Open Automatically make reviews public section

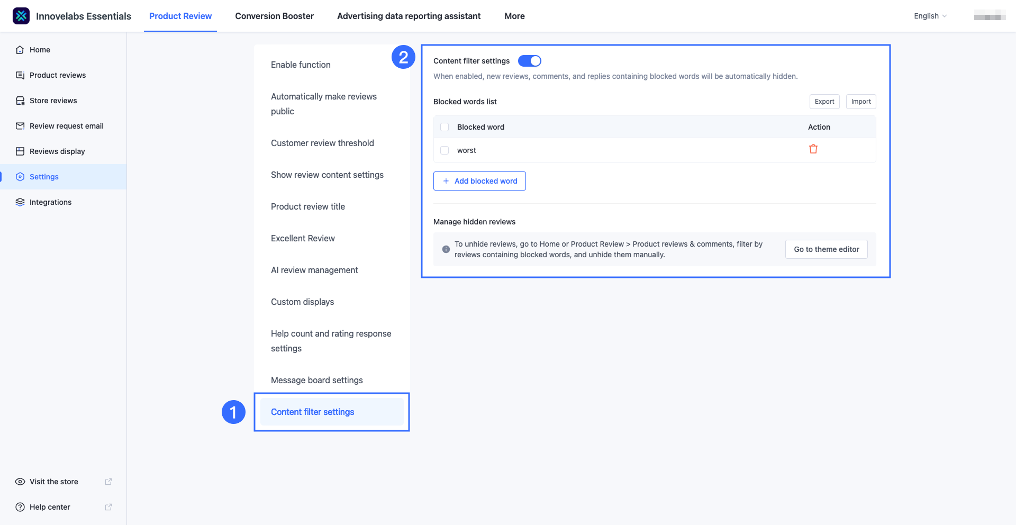[332, 104]
